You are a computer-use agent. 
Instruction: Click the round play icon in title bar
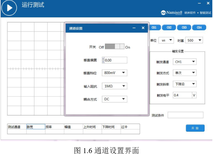coord(9,8)
